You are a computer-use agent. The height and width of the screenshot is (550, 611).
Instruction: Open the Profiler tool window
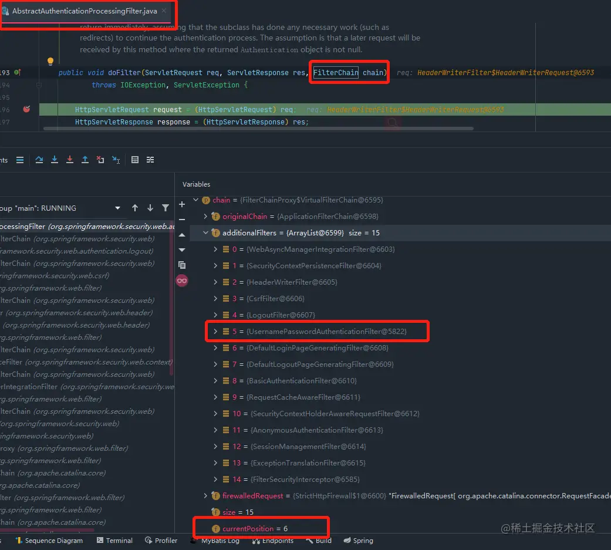pos(161,541)
